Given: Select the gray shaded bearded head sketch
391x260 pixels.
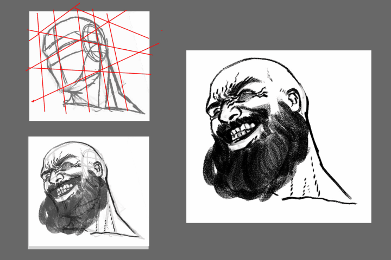Looking at the screenshot, I should 89,192.
